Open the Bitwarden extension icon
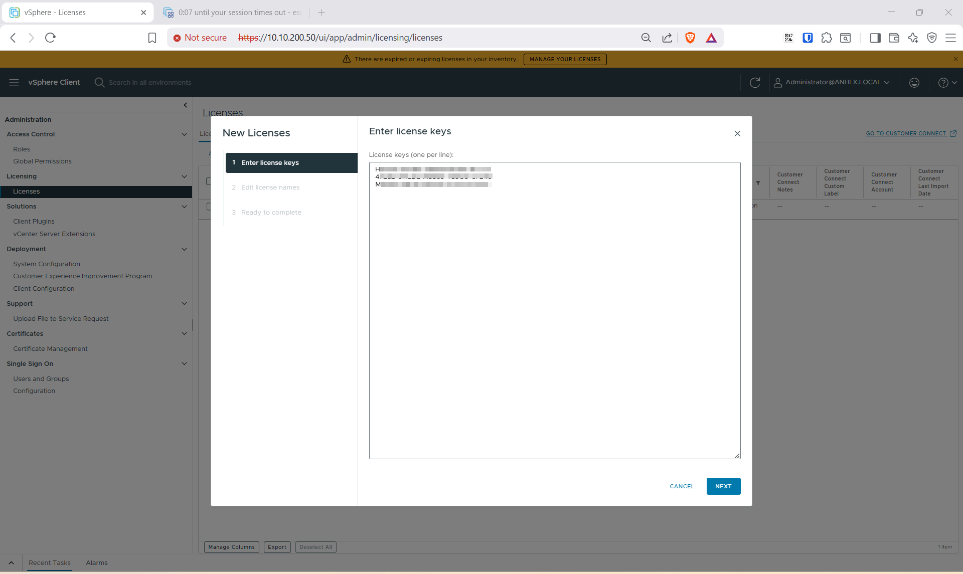 (x=808, y=38)
